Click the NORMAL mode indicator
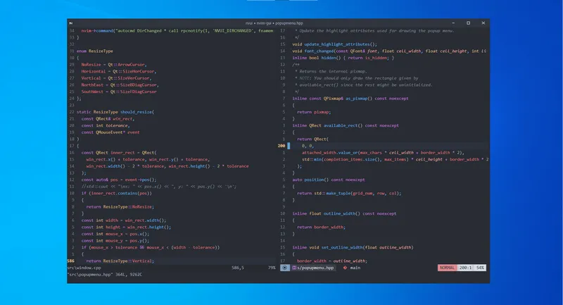The height and width of the screenshot is (305, 563). coord(447,268)
